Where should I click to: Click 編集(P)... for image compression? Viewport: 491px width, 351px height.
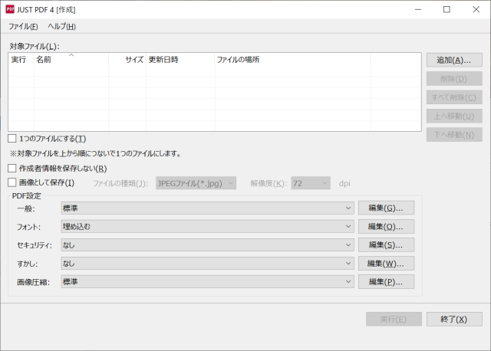pos(386,282)
